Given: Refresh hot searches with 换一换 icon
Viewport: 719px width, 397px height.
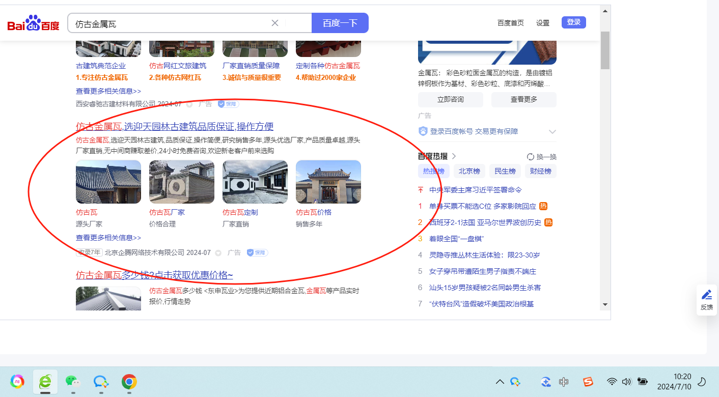Looking at the screenshot, I should point(530,157).
